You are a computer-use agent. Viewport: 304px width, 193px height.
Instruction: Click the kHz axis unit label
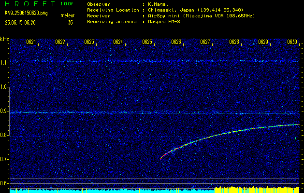[4, 39]
